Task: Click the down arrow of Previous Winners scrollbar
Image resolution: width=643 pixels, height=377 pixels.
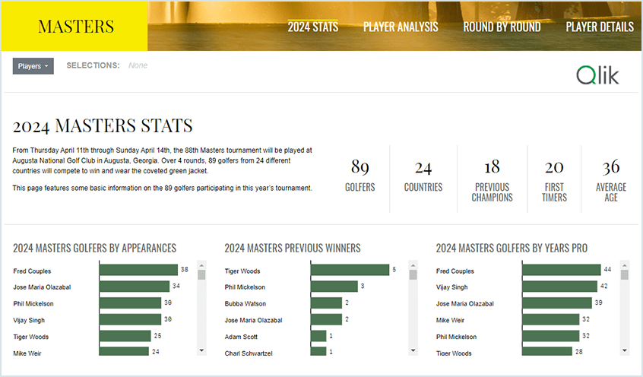Action: pos(413,350)
